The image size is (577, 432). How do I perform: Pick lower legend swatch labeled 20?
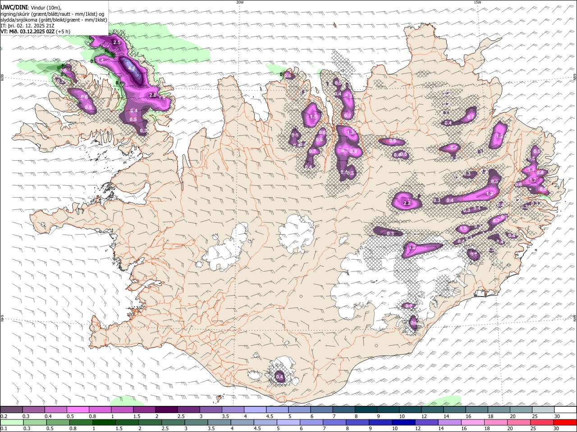[518, 422]
